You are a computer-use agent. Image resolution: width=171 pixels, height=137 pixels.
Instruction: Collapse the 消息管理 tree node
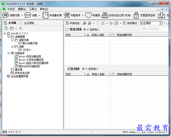[9, 37]
